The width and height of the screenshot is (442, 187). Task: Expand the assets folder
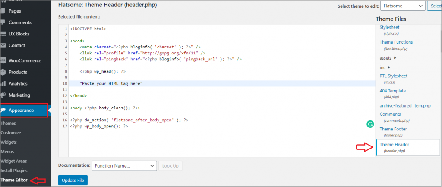pos(388,58)
